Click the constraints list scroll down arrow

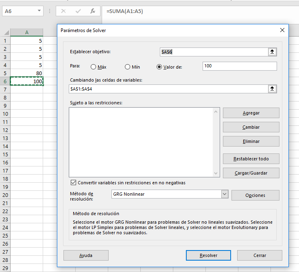(216, 173)
